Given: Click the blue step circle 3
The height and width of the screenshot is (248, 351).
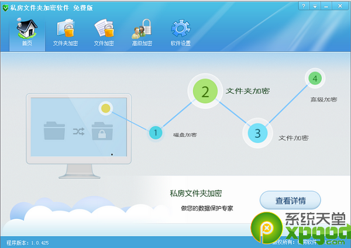Looking at the screenshot, I should click(x=257, y=133).
